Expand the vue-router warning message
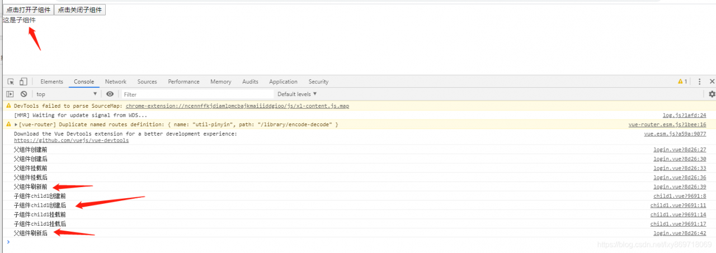Image resolution: width=716 pixels, height=253 pixels. [16, 125]
